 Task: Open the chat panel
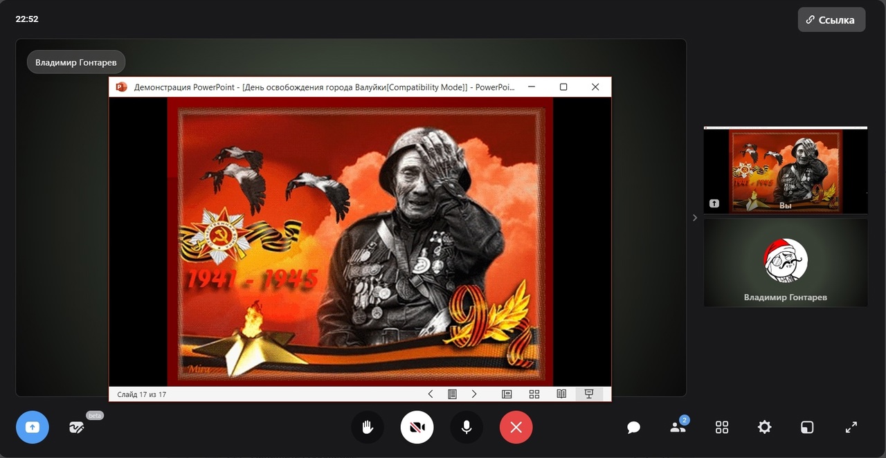coord(633,428)
